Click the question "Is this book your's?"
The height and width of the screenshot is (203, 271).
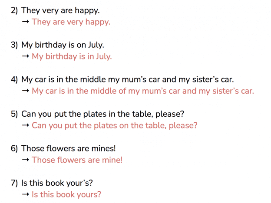click(x=57, y=183)
